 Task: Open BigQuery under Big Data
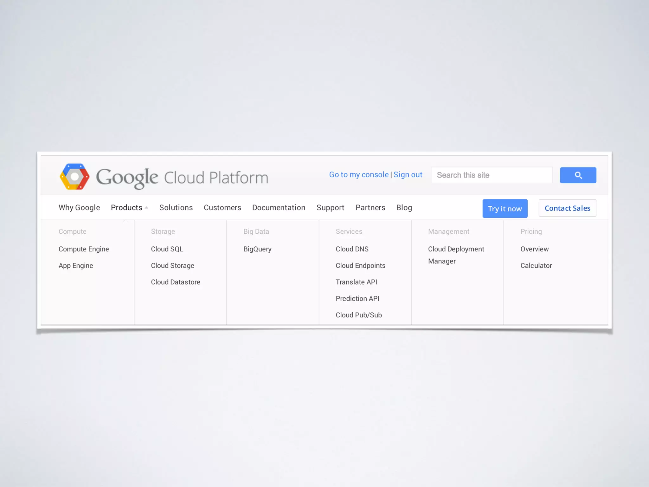[257, 249]
